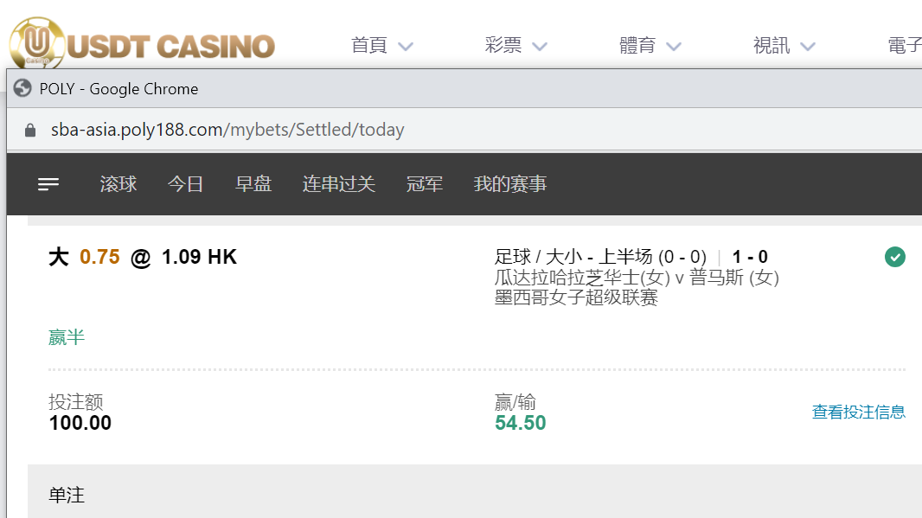Click the 查看投注信息 link

point(859,412)
